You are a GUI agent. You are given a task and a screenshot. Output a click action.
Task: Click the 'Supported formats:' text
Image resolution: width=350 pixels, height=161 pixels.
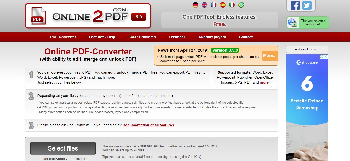[x=234, y=72]
